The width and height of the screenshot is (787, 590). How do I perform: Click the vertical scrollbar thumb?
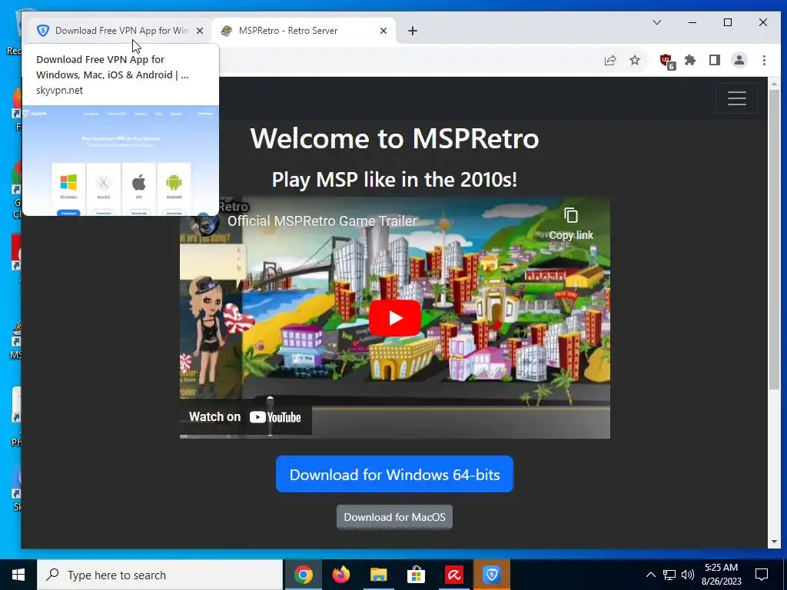[x=774, y=240]
